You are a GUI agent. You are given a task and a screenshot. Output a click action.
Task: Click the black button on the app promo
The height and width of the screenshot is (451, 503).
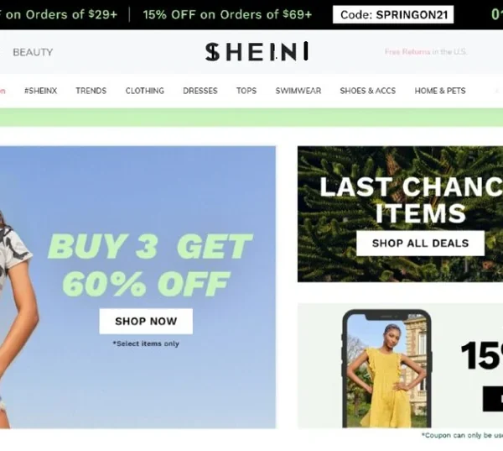click(x=493, y=399)
